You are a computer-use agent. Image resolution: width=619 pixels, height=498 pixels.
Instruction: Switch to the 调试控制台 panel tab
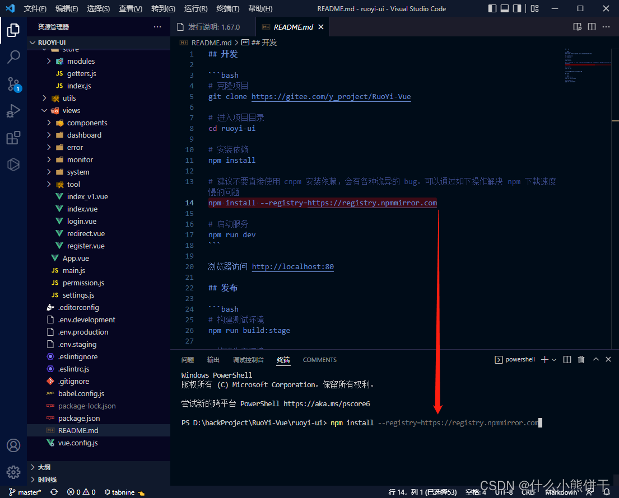[x=248, y=360]
